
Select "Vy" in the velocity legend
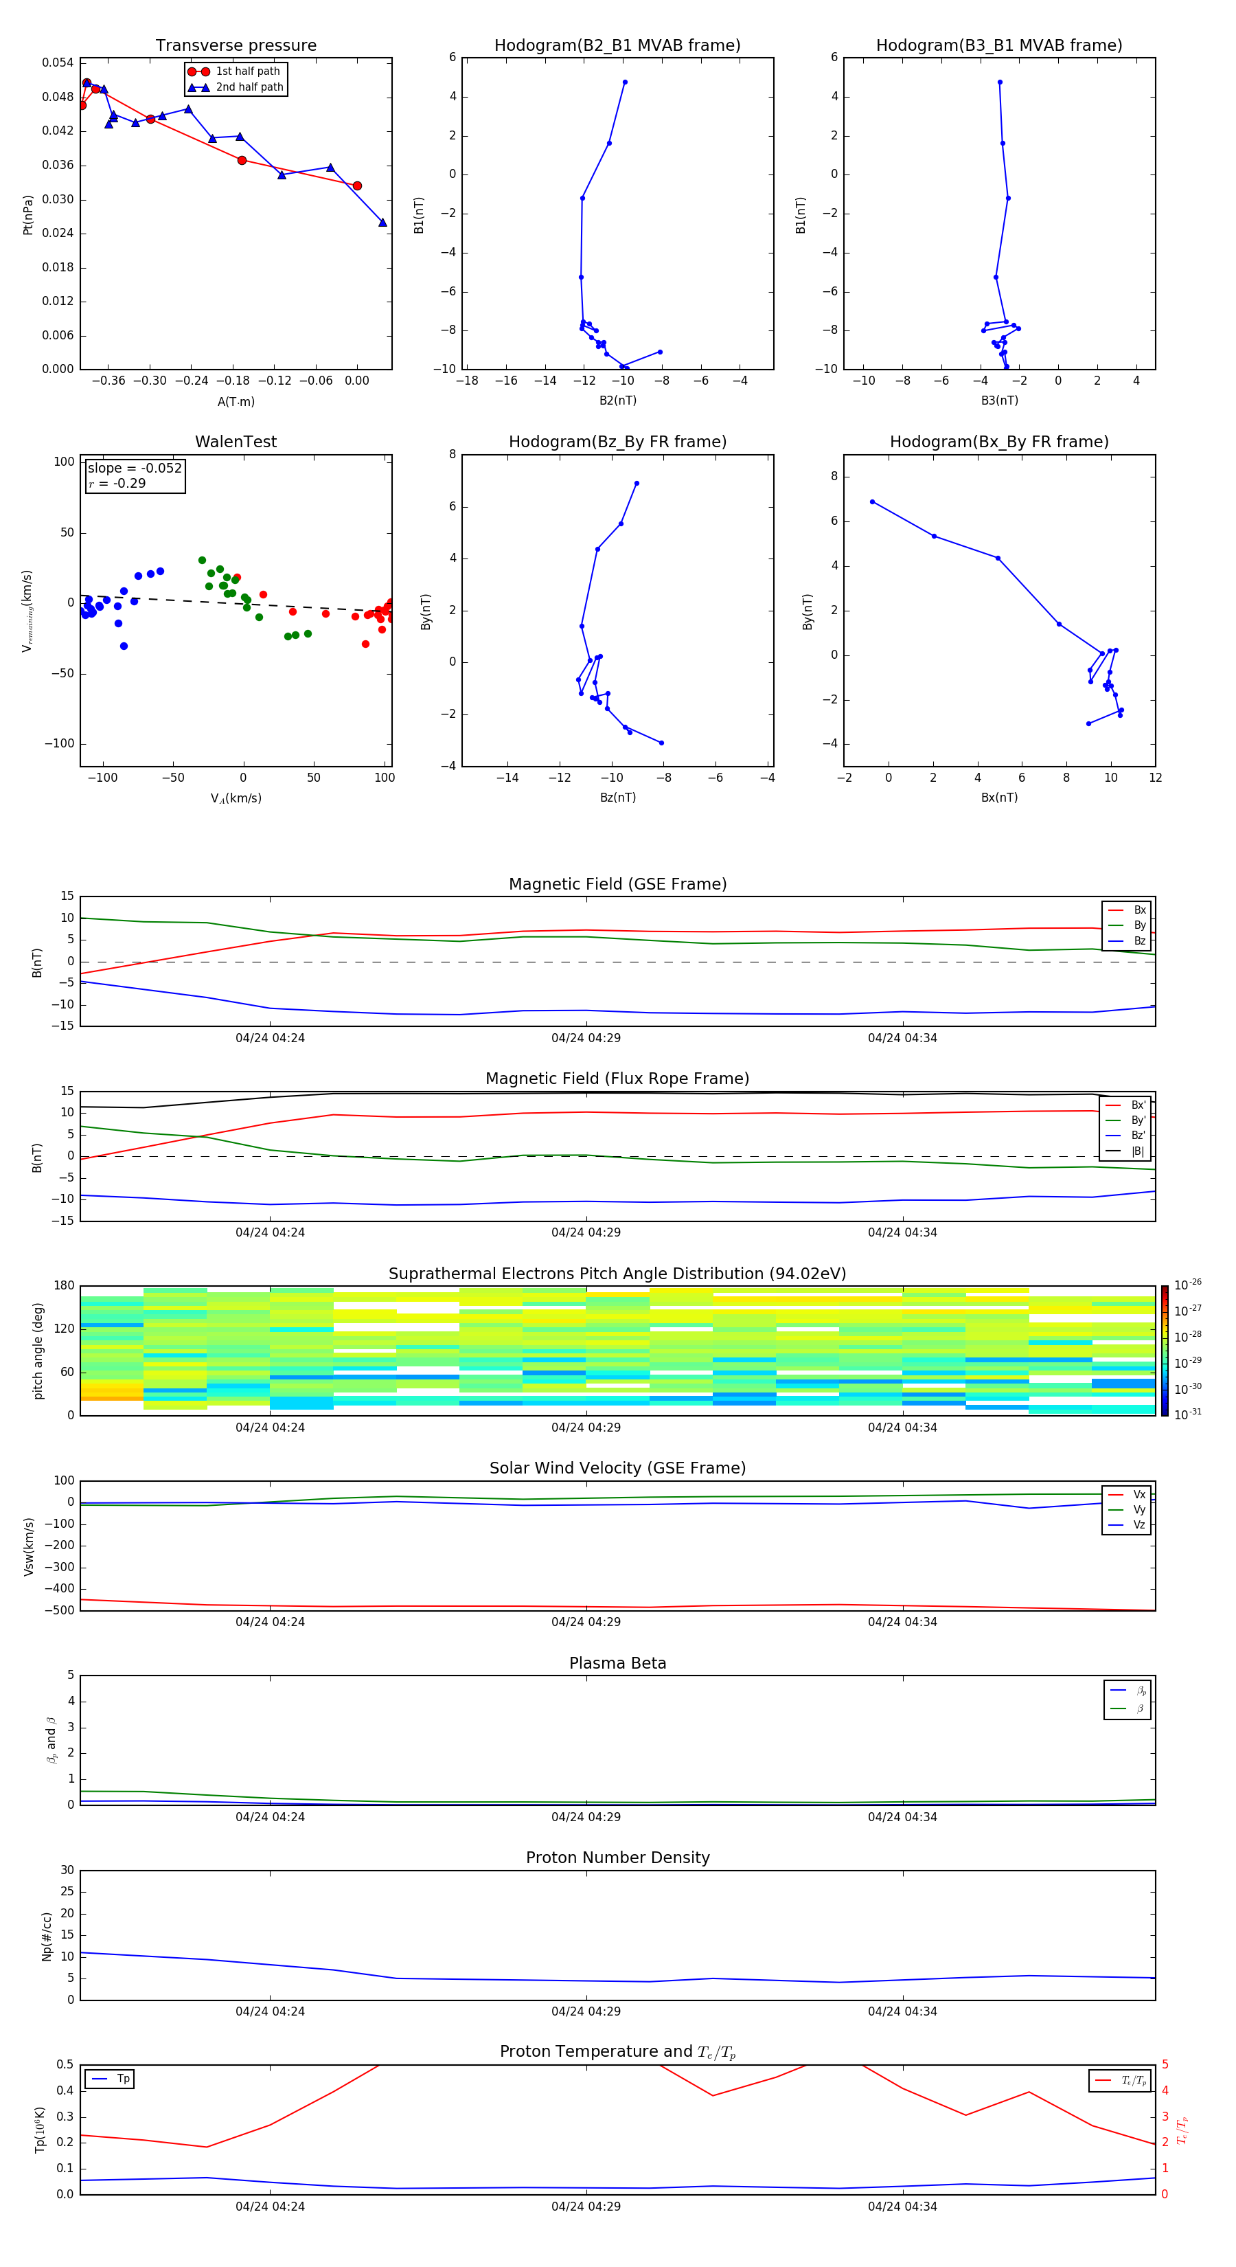click(x=1127, y=1509)
